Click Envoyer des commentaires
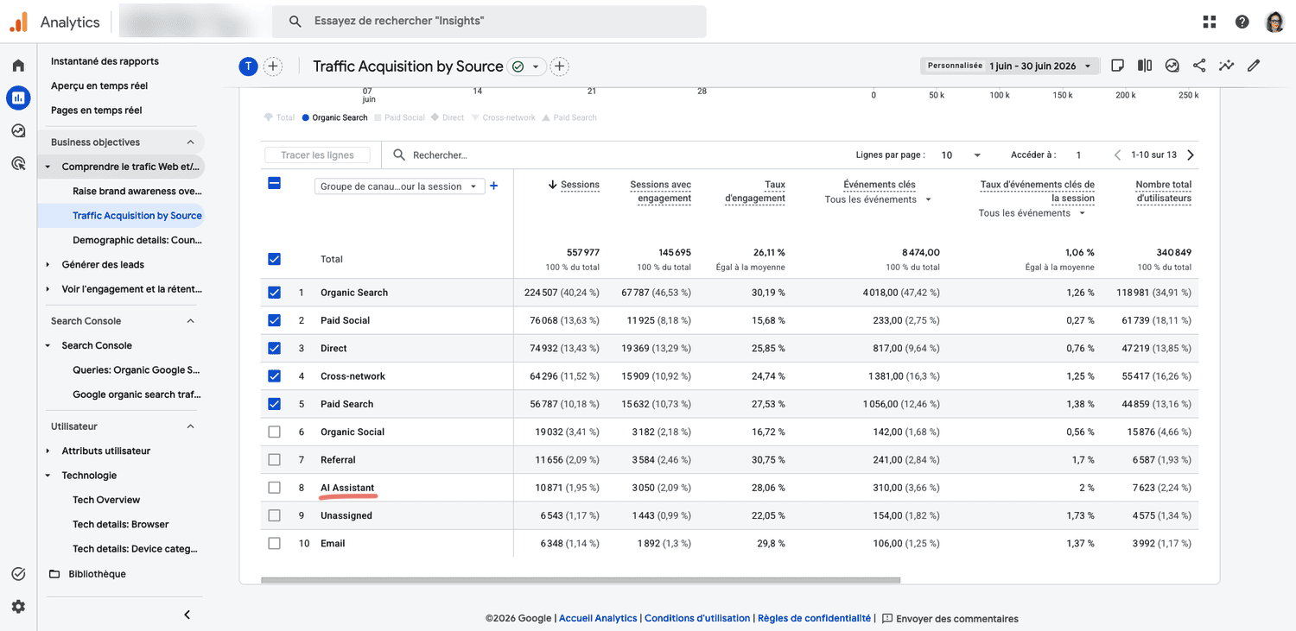This screenshot has height=631, width=1296. [x=950, y=619]
